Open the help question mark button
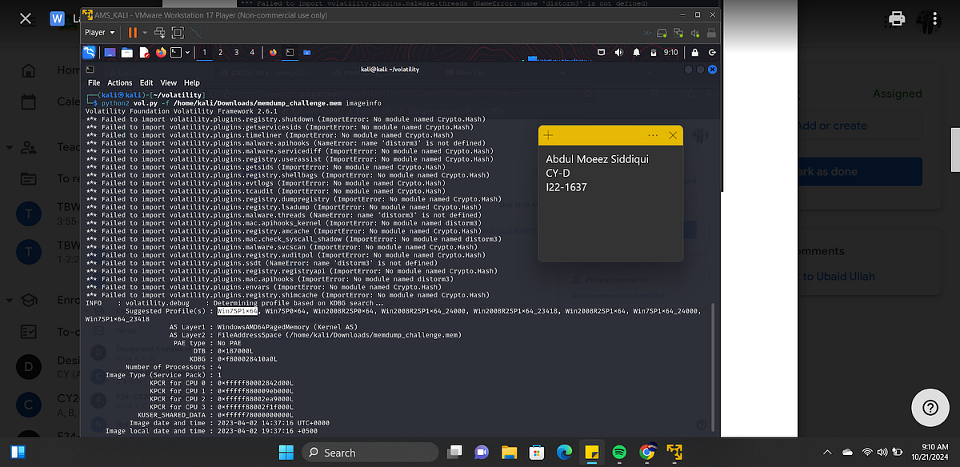The image size is (960, 467). tap(930, 408)
